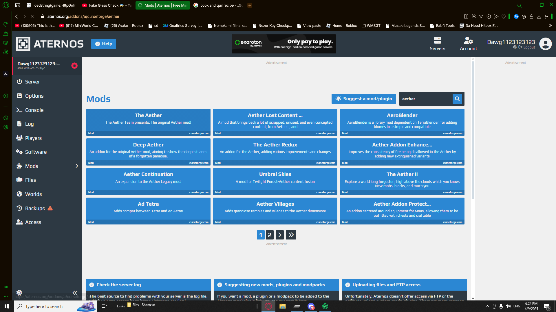Open the exaroton advertisement banner

coord(284,44)
